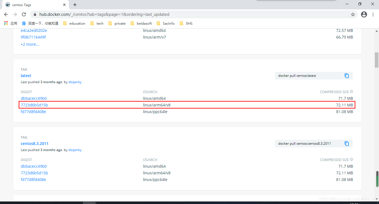Open the education bookmarks folder
379x204 pixels.
[x=74, y=23]
